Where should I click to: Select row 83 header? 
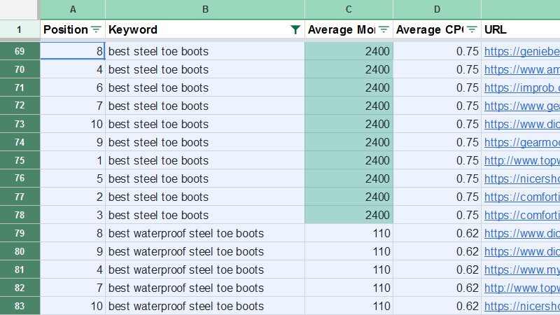pos(20,306)
